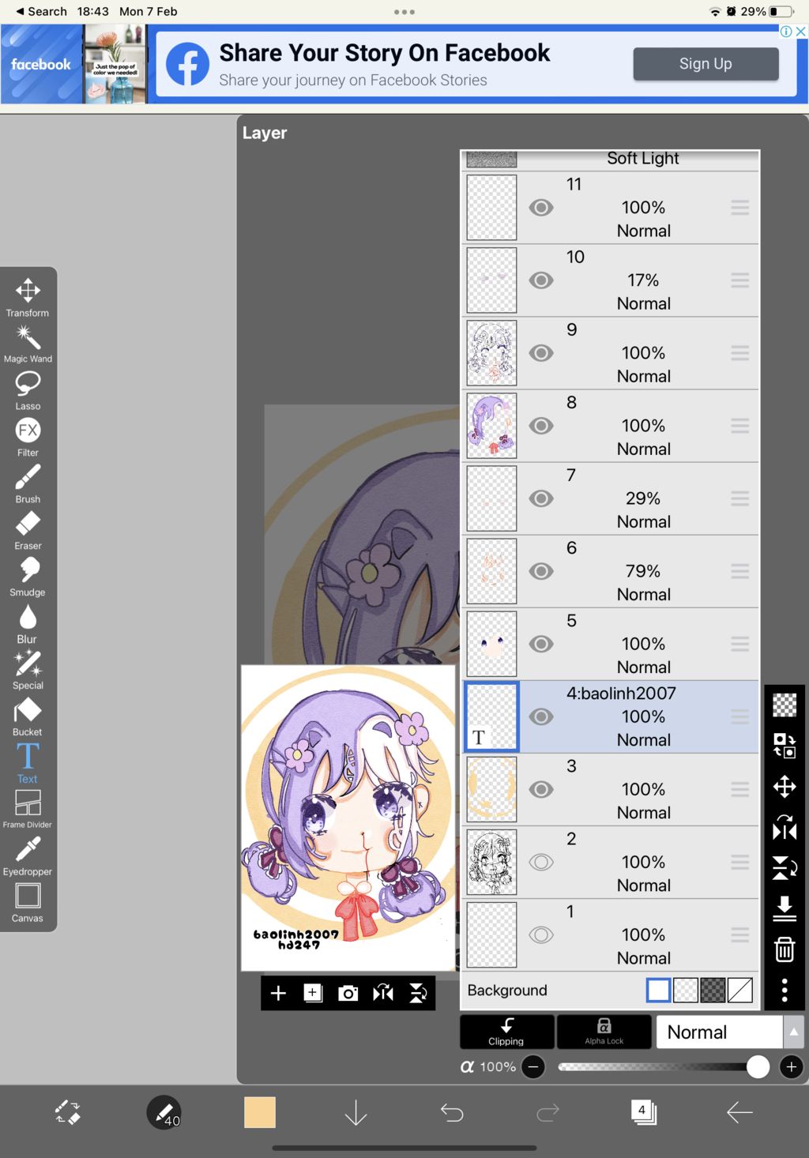Screen dimensions: 809x1158
Task: Show hidden layer 2
Action: tap(541, 862)
